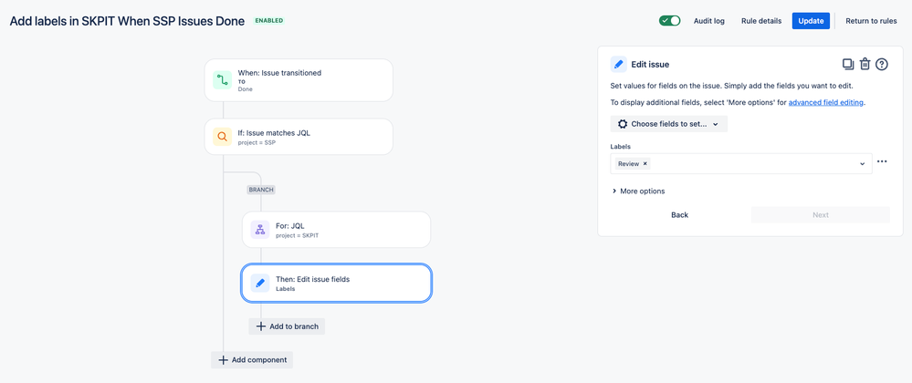Image resolution: width=912 pixels, height=383 pixels.
Task: Click the transition trigger icon
Action: (x=223, y=80)
